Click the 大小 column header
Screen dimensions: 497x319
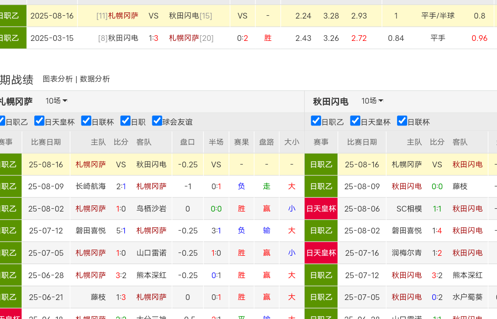(x=292, y=142)
